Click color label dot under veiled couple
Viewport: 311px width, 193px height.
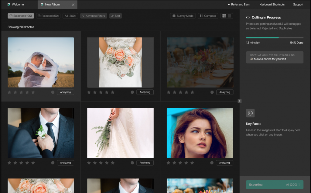tap(53, 92)
